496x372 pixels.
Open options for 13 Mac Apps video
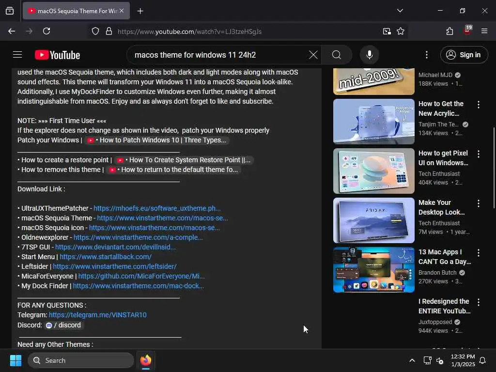point(478,252)
